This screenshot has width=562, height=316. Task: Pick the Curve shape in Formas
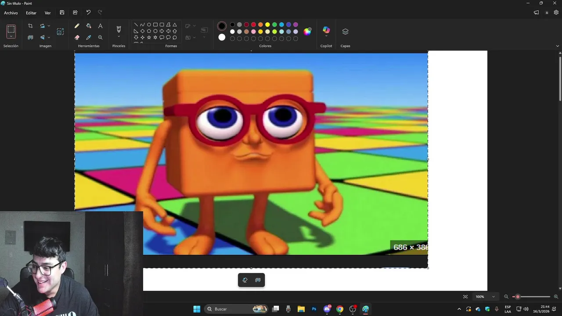coord(142,25)
